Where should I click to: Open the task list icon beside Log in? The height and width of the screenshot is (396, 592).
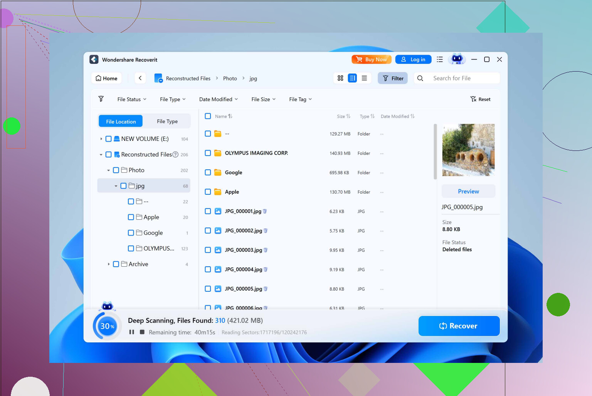pos(439,59)
